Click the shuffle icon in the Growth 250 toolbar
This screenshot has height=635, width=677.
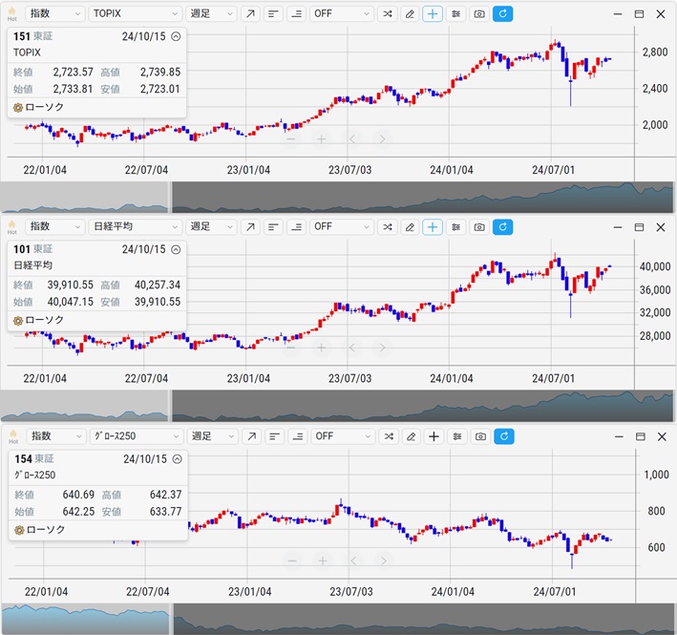(387, 436)
